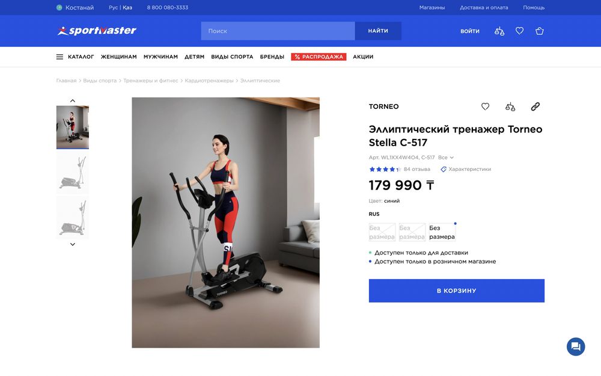Select the first crossed-out size option

point(382,232)
